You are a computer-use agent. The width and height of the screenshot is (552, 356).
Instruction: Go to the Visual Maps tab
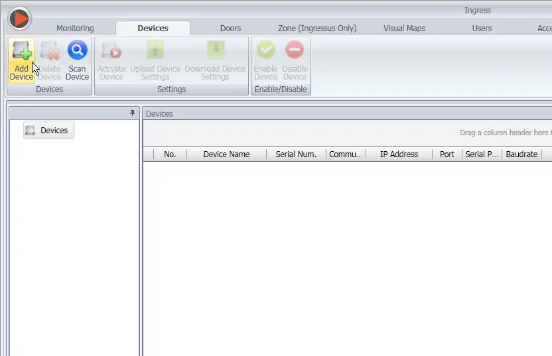click(404, 28)
